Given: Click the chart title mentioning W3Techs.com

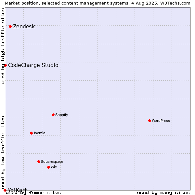Looking at the screenshot, I should [97, 3].
